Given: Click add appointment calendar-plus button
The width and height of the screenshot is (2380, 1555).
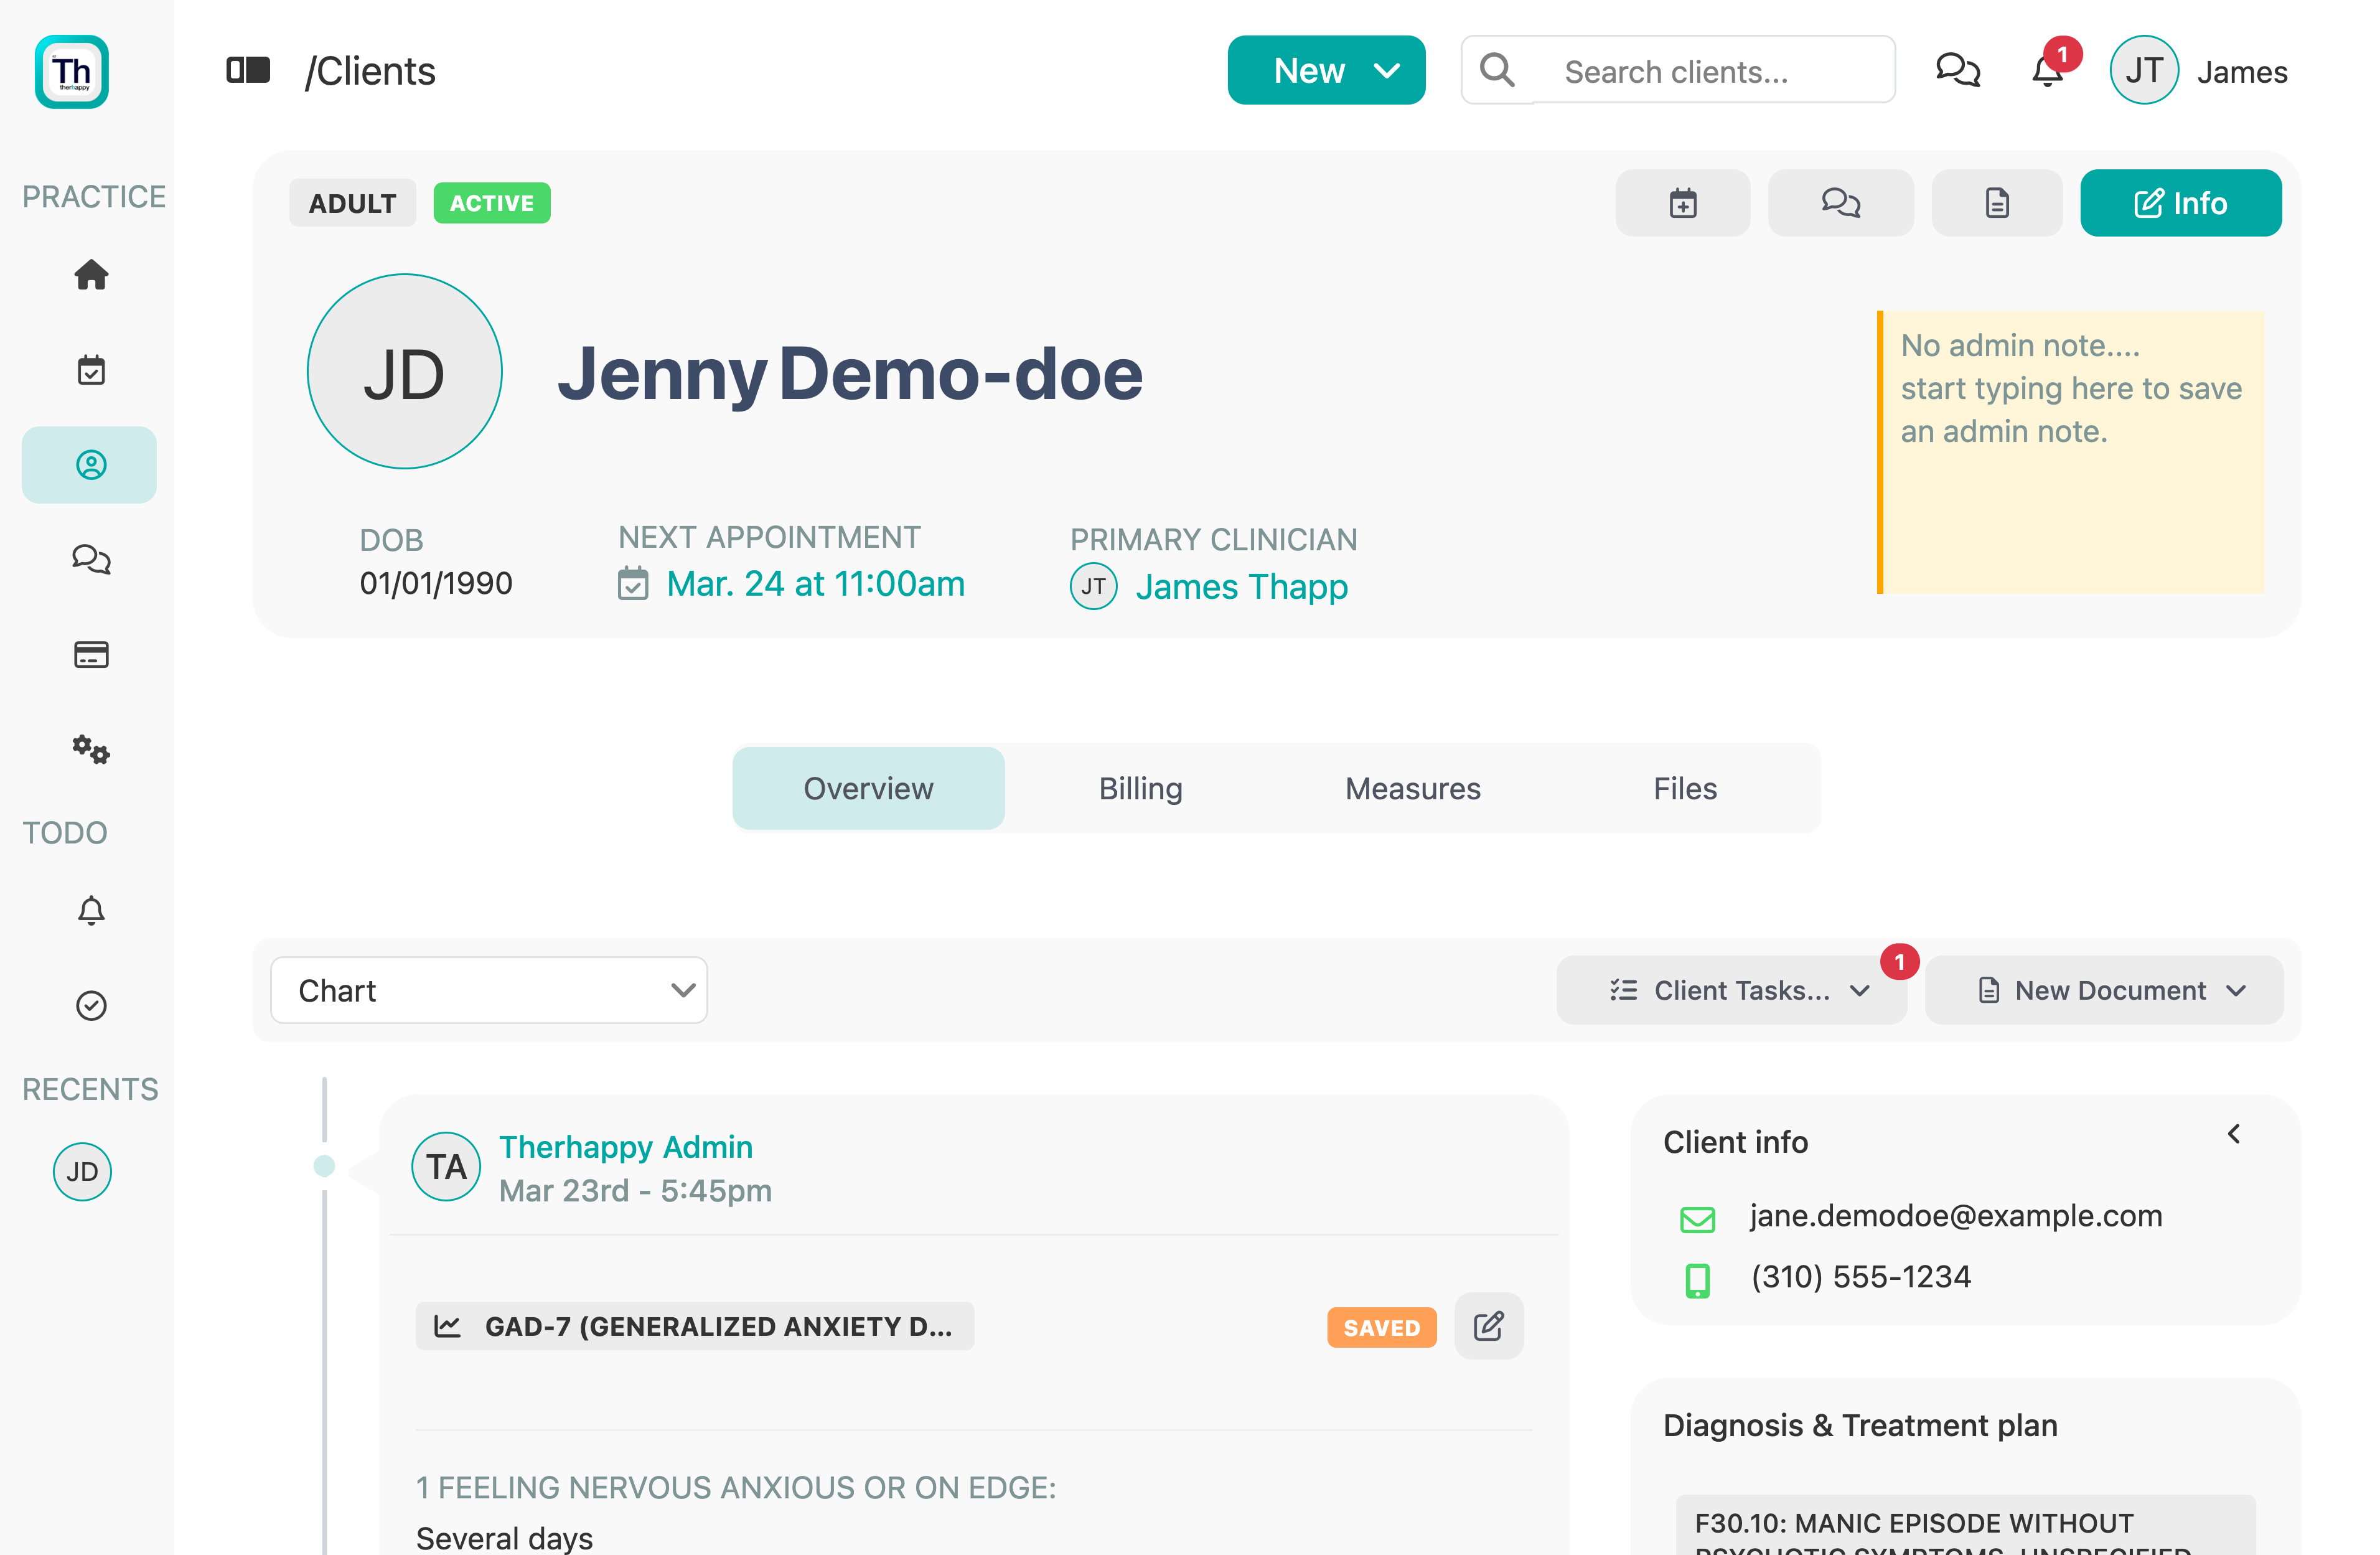Looking at the screenshot, I should [x=1682, y=203].
